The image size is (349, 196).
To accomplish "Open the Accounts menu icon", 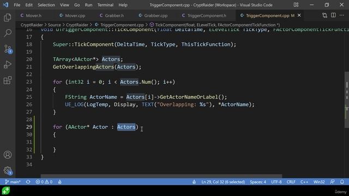I will coord(8,155).
